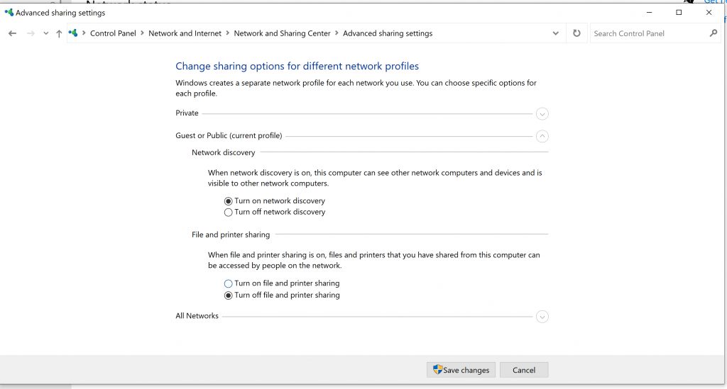The width and height of the screenshot is (727, 389).
Task: Click the Cancel button
Action: [x=524, y=370]
